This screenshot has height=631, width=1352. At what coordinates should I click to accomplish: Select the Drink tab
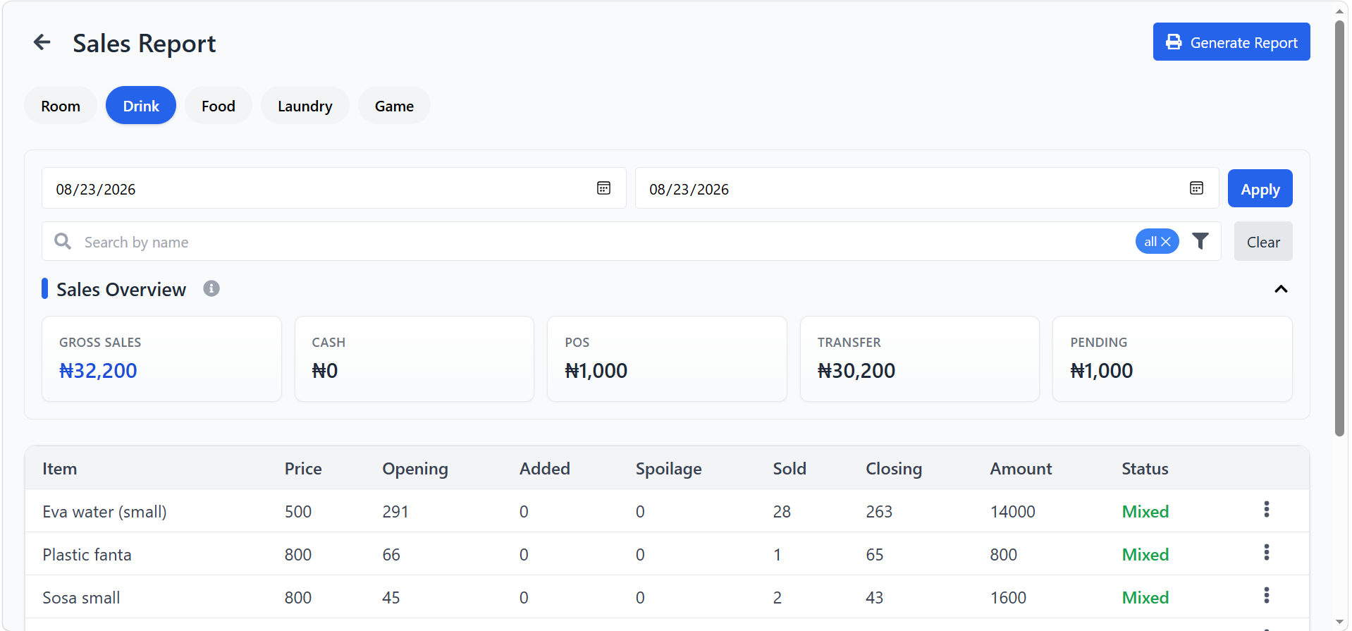pos(141,106)
